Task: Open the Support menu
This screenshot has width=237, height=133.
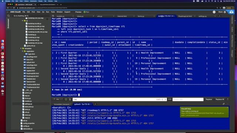Action: pyautogui.click(x=67, y=12)
